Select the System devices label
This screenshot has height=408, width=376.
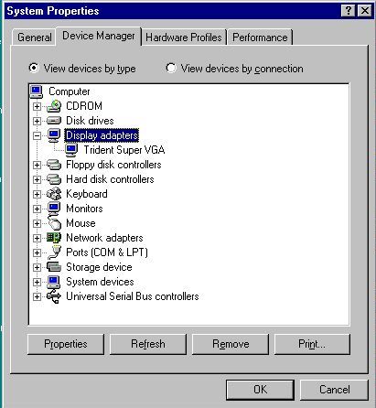coord(100,282)
